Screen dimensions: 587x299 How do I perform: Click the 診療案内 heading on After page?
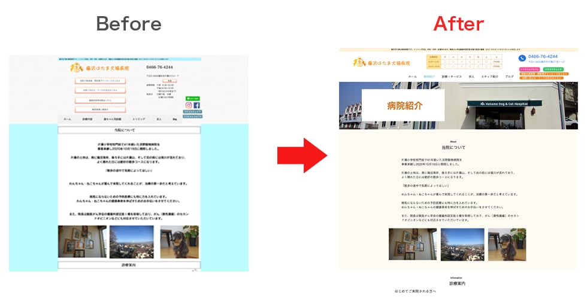click(457, 283)
